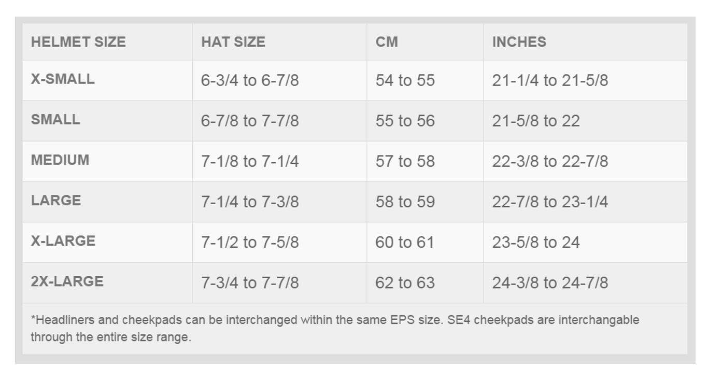Click hat size 6-3/4 to 6-7/8

coord(250,80)
